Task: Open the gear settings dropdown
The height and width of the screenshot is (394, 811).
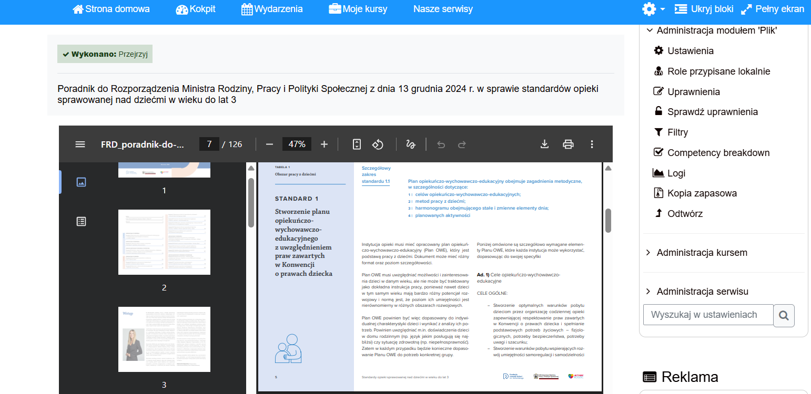Action: pyautogui.click(x=653, y=9)
